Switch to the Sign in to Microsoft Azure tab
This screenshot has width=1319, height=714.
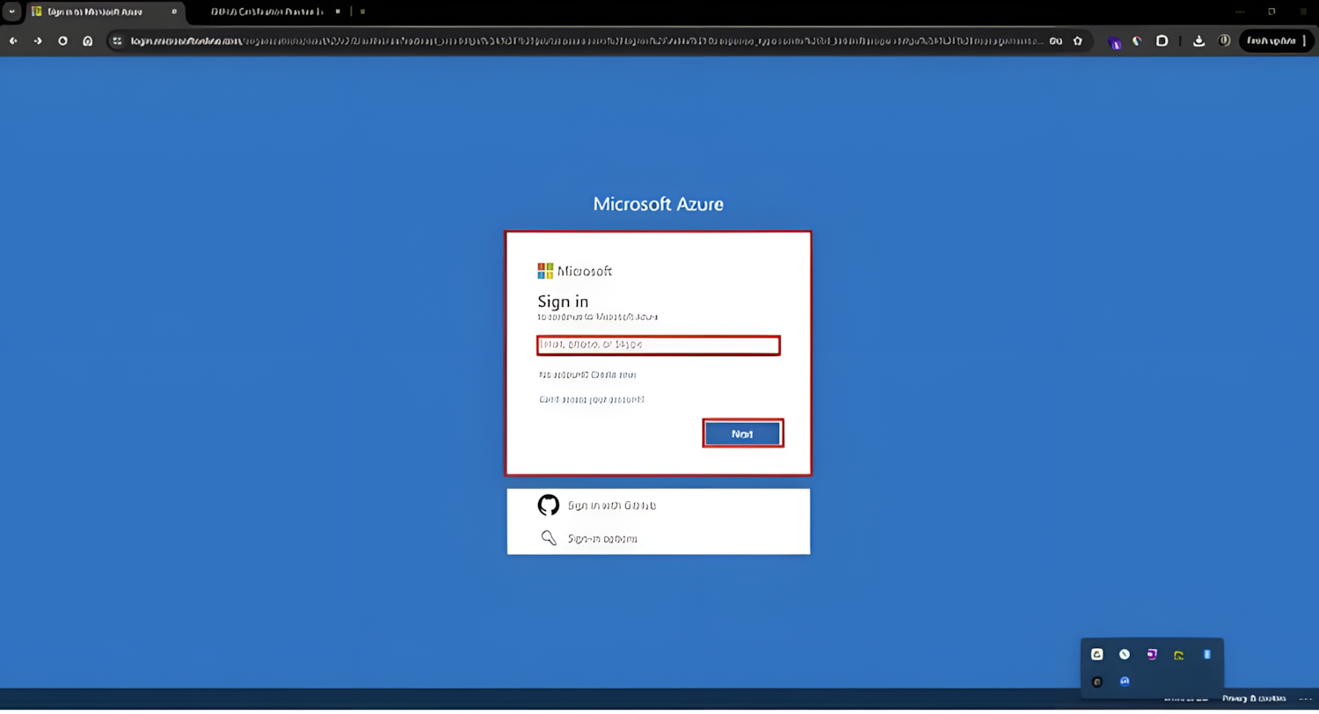coord(105,11)
